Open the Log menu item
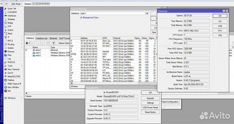The height and width of the screenshot is (124, 234). (9, 59)
